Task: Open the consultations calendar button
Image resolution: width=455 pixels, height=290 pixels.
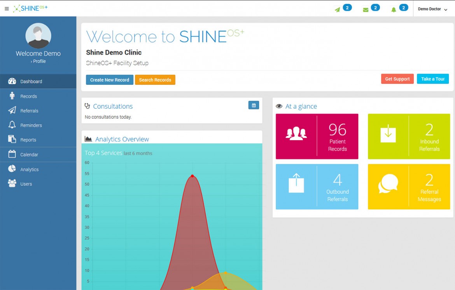Action: click(x=254, y=105)
